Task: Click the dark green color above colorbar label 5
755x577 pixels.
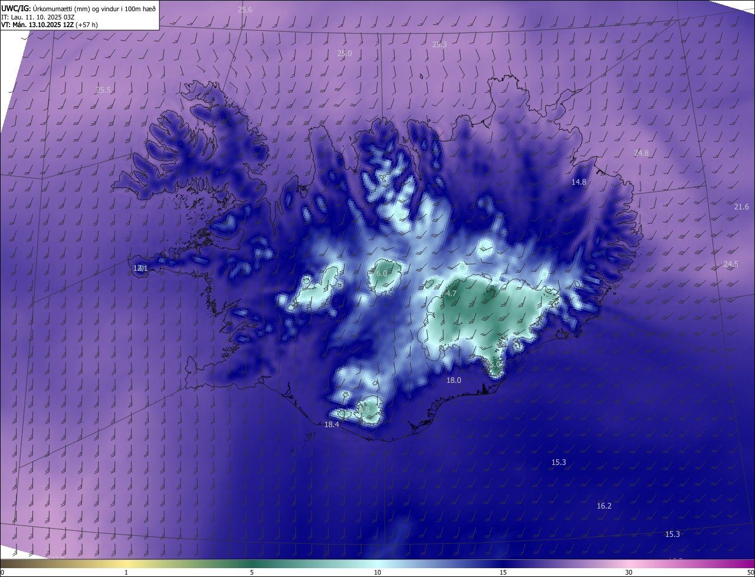Action: tap(252, 563)
